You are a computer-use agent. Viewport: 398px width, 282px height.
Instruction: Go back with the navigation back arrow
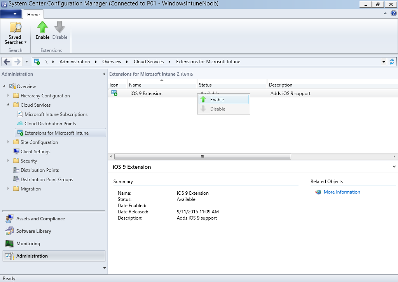point(7,62)
